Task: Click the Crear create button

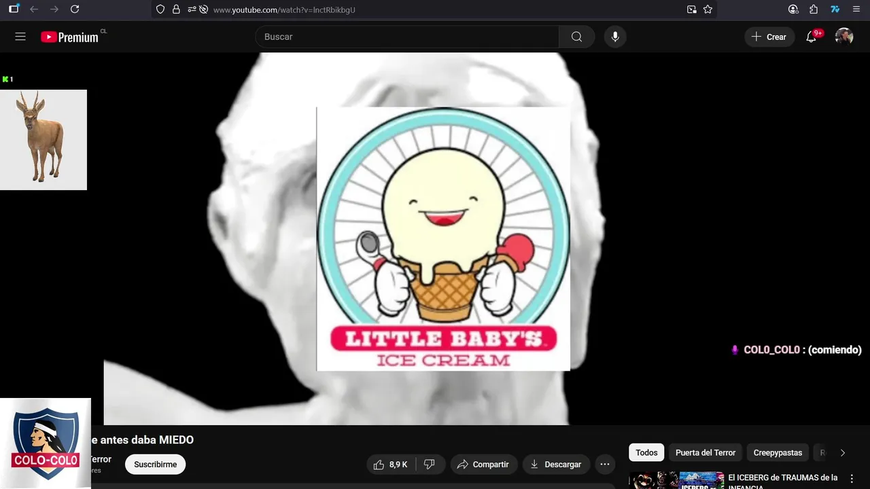Action: (769, 37)
